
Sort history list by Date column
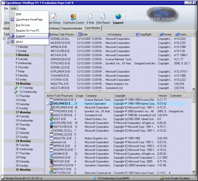pos(91,35)
